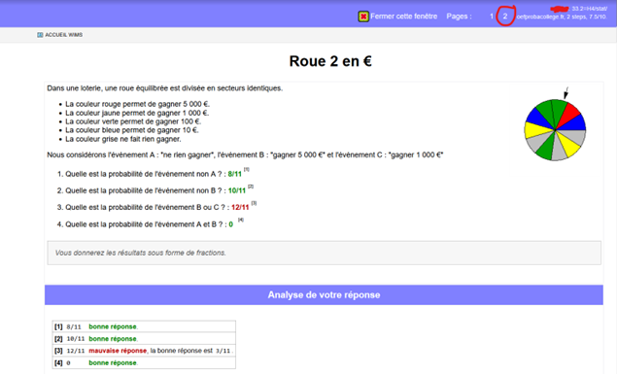Click the footnote marker [1] after 8/11
Image resolution: width=617 pixels, height=374 pixels.
(247, 169)
